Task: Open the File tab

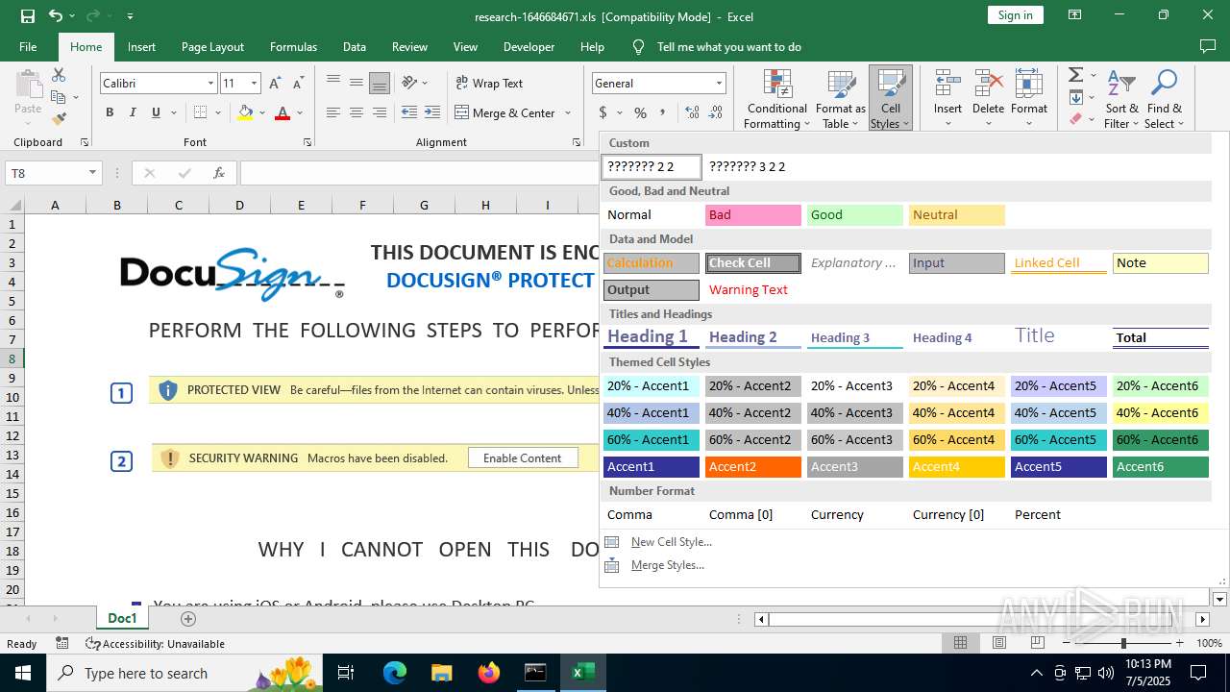Action: (28, 47)
